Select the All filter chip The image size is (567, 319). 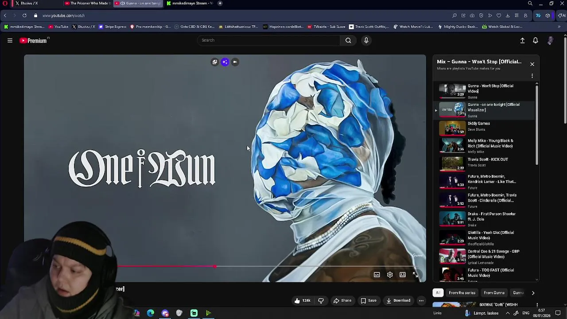point(438,293)
